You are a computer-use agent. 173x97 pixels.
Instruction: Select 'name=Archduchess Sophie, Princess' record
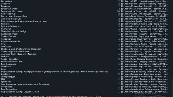(x=144, y=26)
